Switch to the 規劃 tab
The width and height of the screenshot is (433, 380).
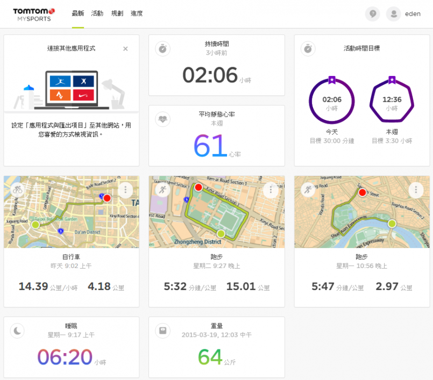[x=117, y=13]
